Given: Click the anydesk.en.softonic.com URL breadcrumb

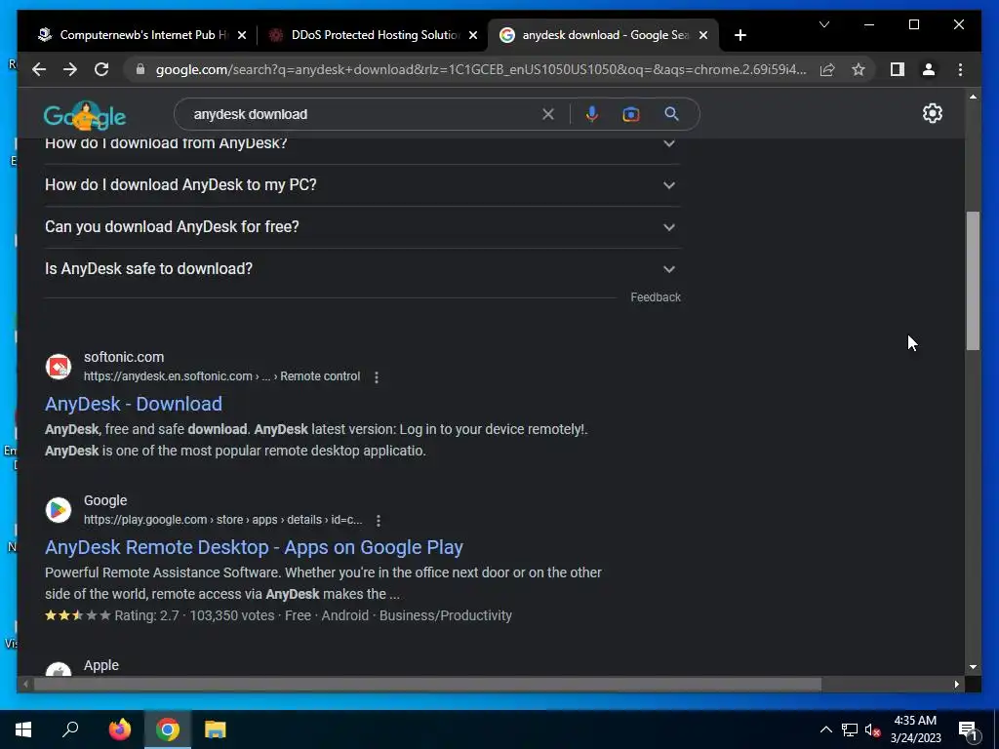Looking at the screenshot, I should (221, 376).
